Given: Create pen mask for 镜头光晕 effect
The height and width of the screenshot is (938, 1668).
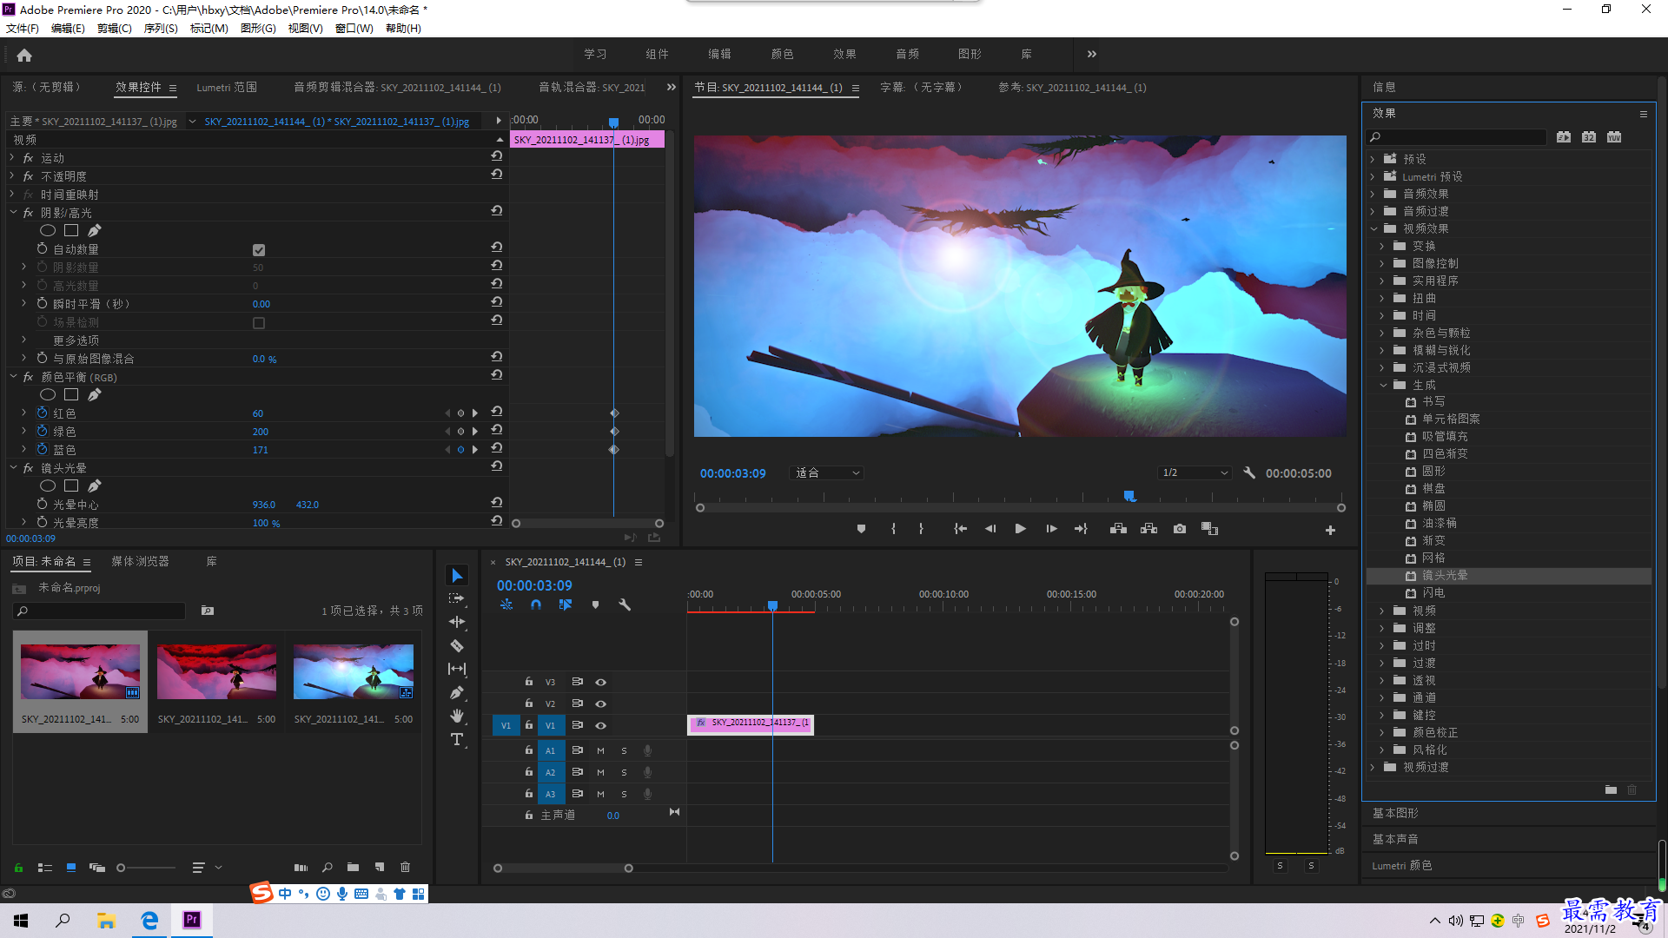Looking at the screenshot, I should [x=95, y=486].
